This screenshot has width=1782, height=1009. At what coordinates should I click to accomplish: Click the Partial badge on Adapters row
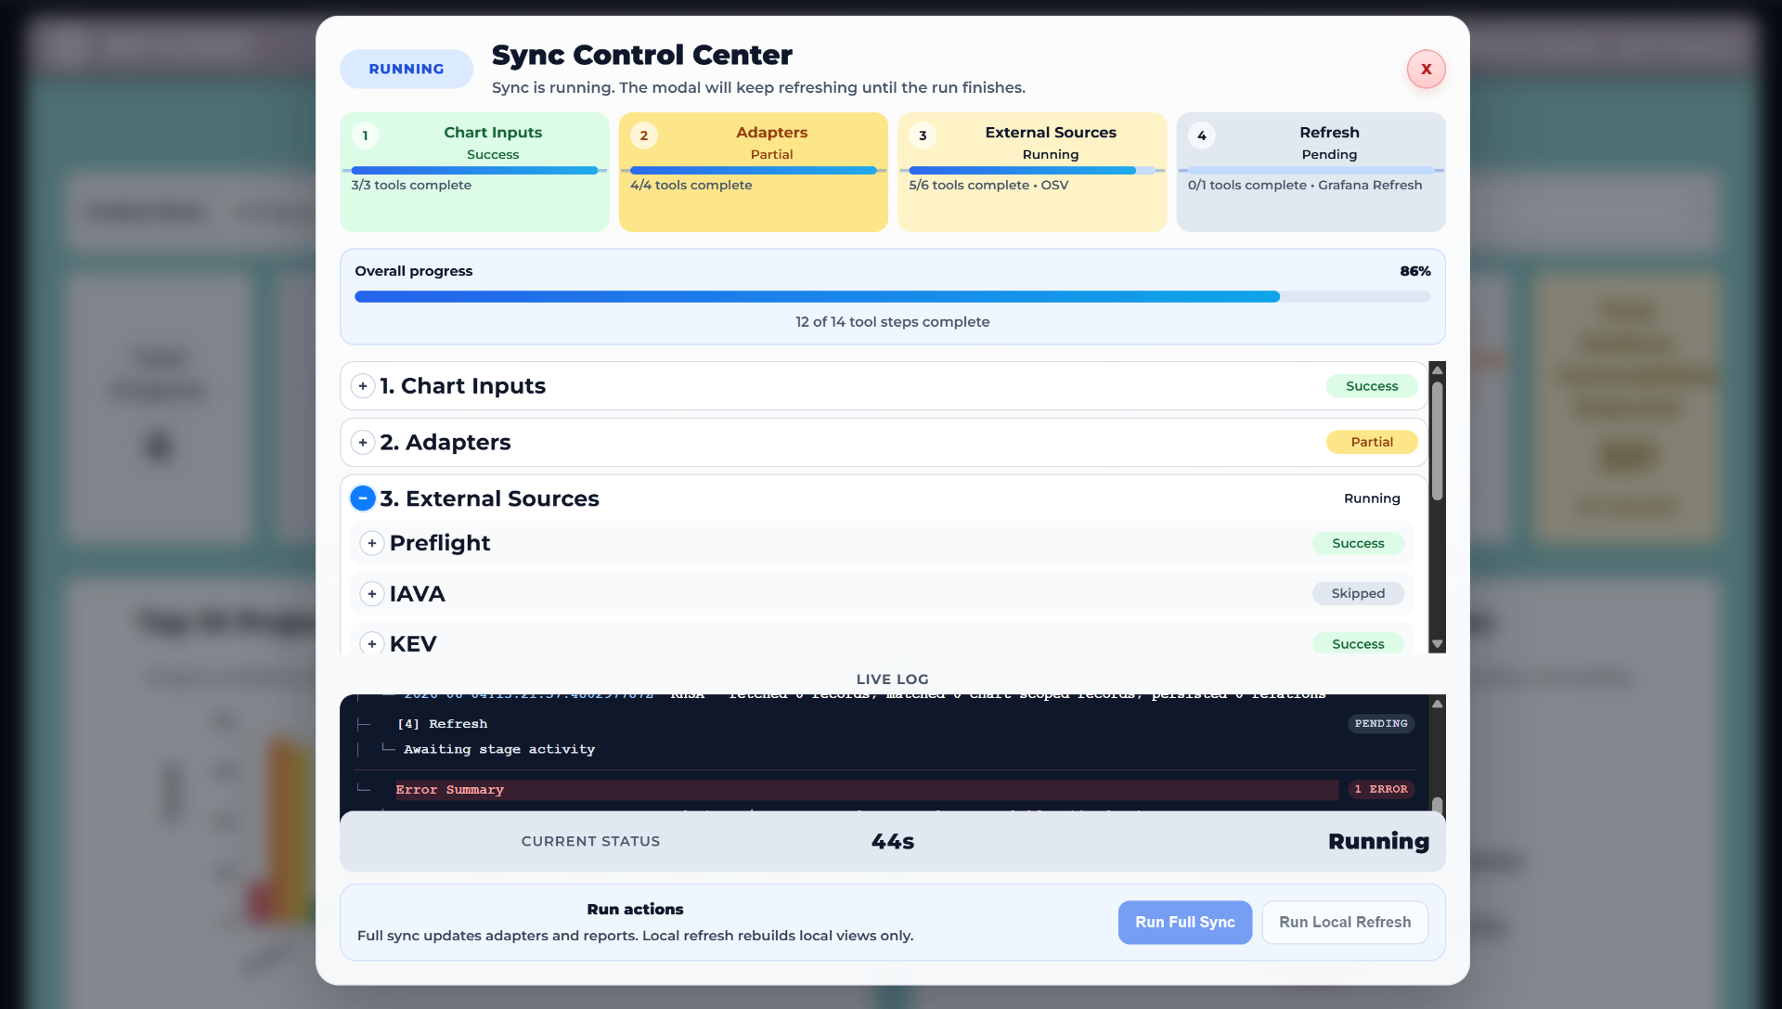1372,442
